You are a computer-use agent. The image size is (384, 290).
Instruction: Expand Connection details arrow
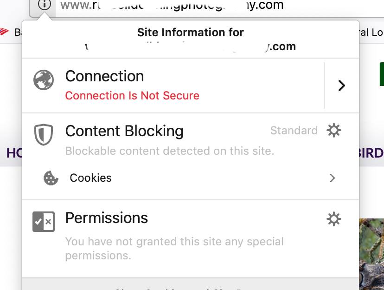pyautogui.click(x=341, y=86)
